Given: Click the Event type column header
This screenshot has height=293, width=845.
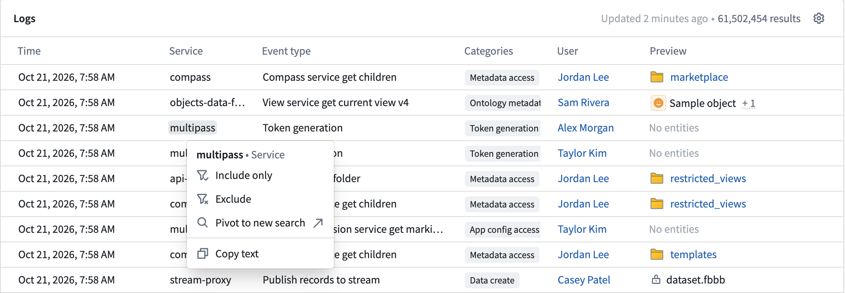Looking at the screenshot, I should [286, 51].
